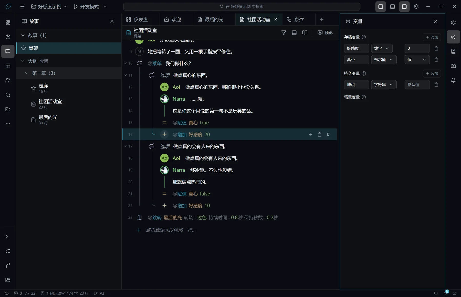Collapse the 第一章 (3) chapter
This screenshot has height=297, width=461.
click(27, 73)
